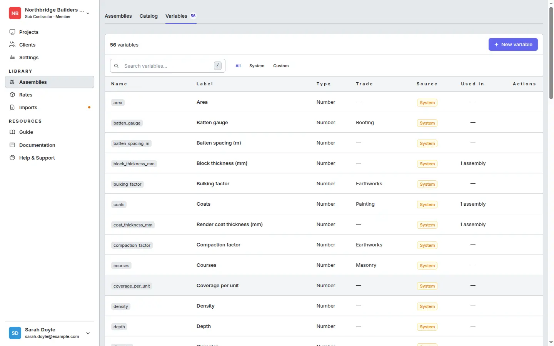The image size is (554, 346).
Task: Click the coverage_per_unit name chip
Action: pyautogui.click(x=132, y=286)
